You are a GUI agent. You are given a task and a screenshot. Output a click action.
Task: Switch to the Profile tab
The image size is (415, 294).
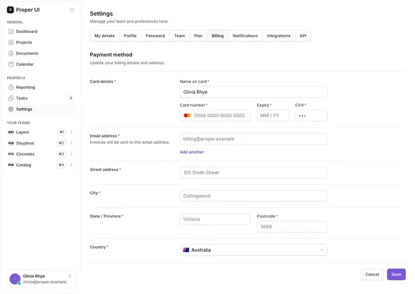130,36
